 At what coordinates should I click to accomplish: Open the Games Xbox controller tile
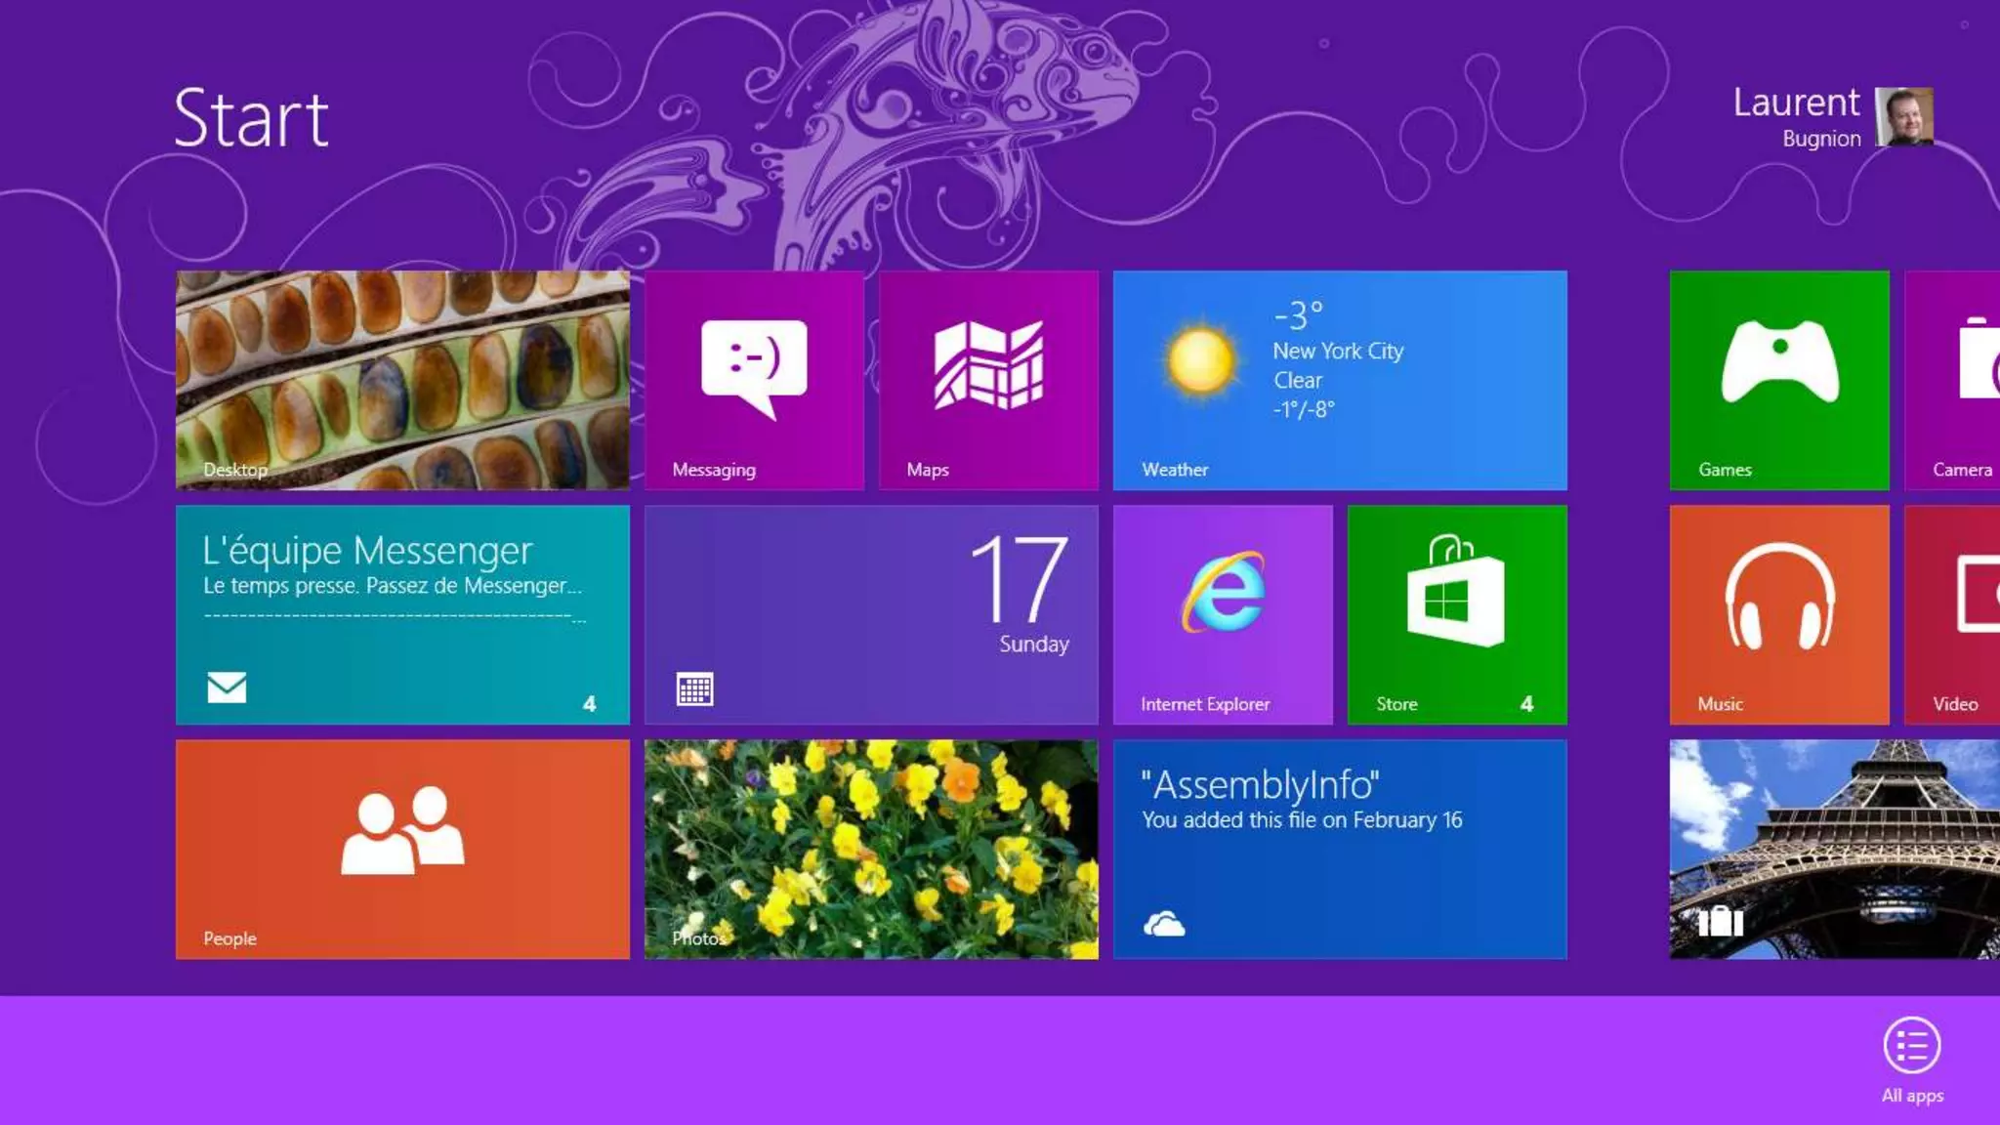[1779, 380]
